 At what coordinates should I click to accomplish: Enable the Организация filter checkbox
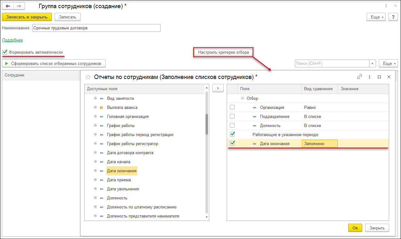click(232, 107)
